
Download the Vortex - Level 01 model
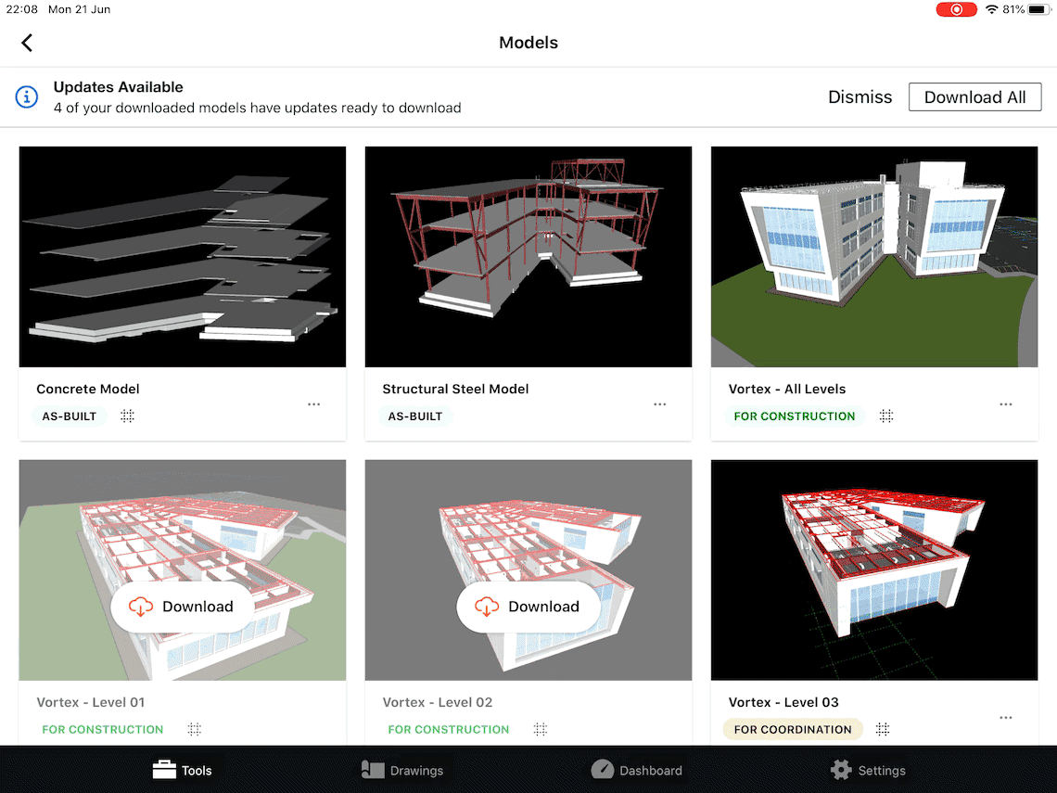[182, 607]
